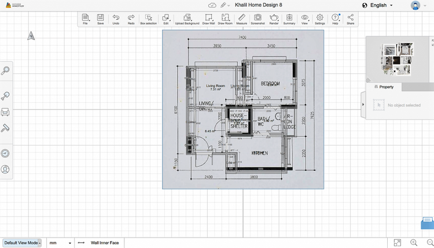Open the paint roller materials panel

5,128
